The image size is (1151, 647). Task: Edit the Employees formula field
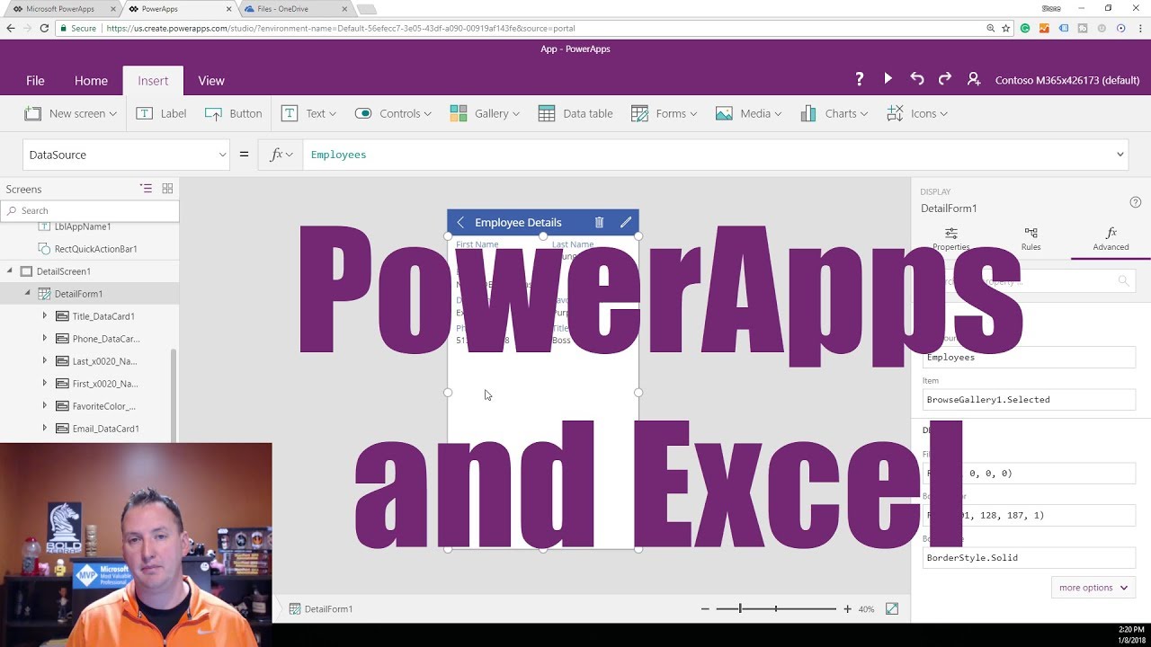coord(707,155)
